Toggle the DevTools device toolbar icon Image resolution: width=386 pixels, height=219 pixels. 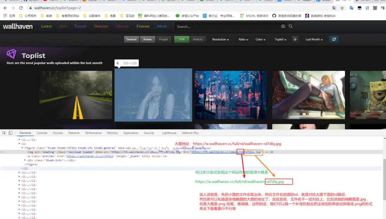tap(10, 133)
